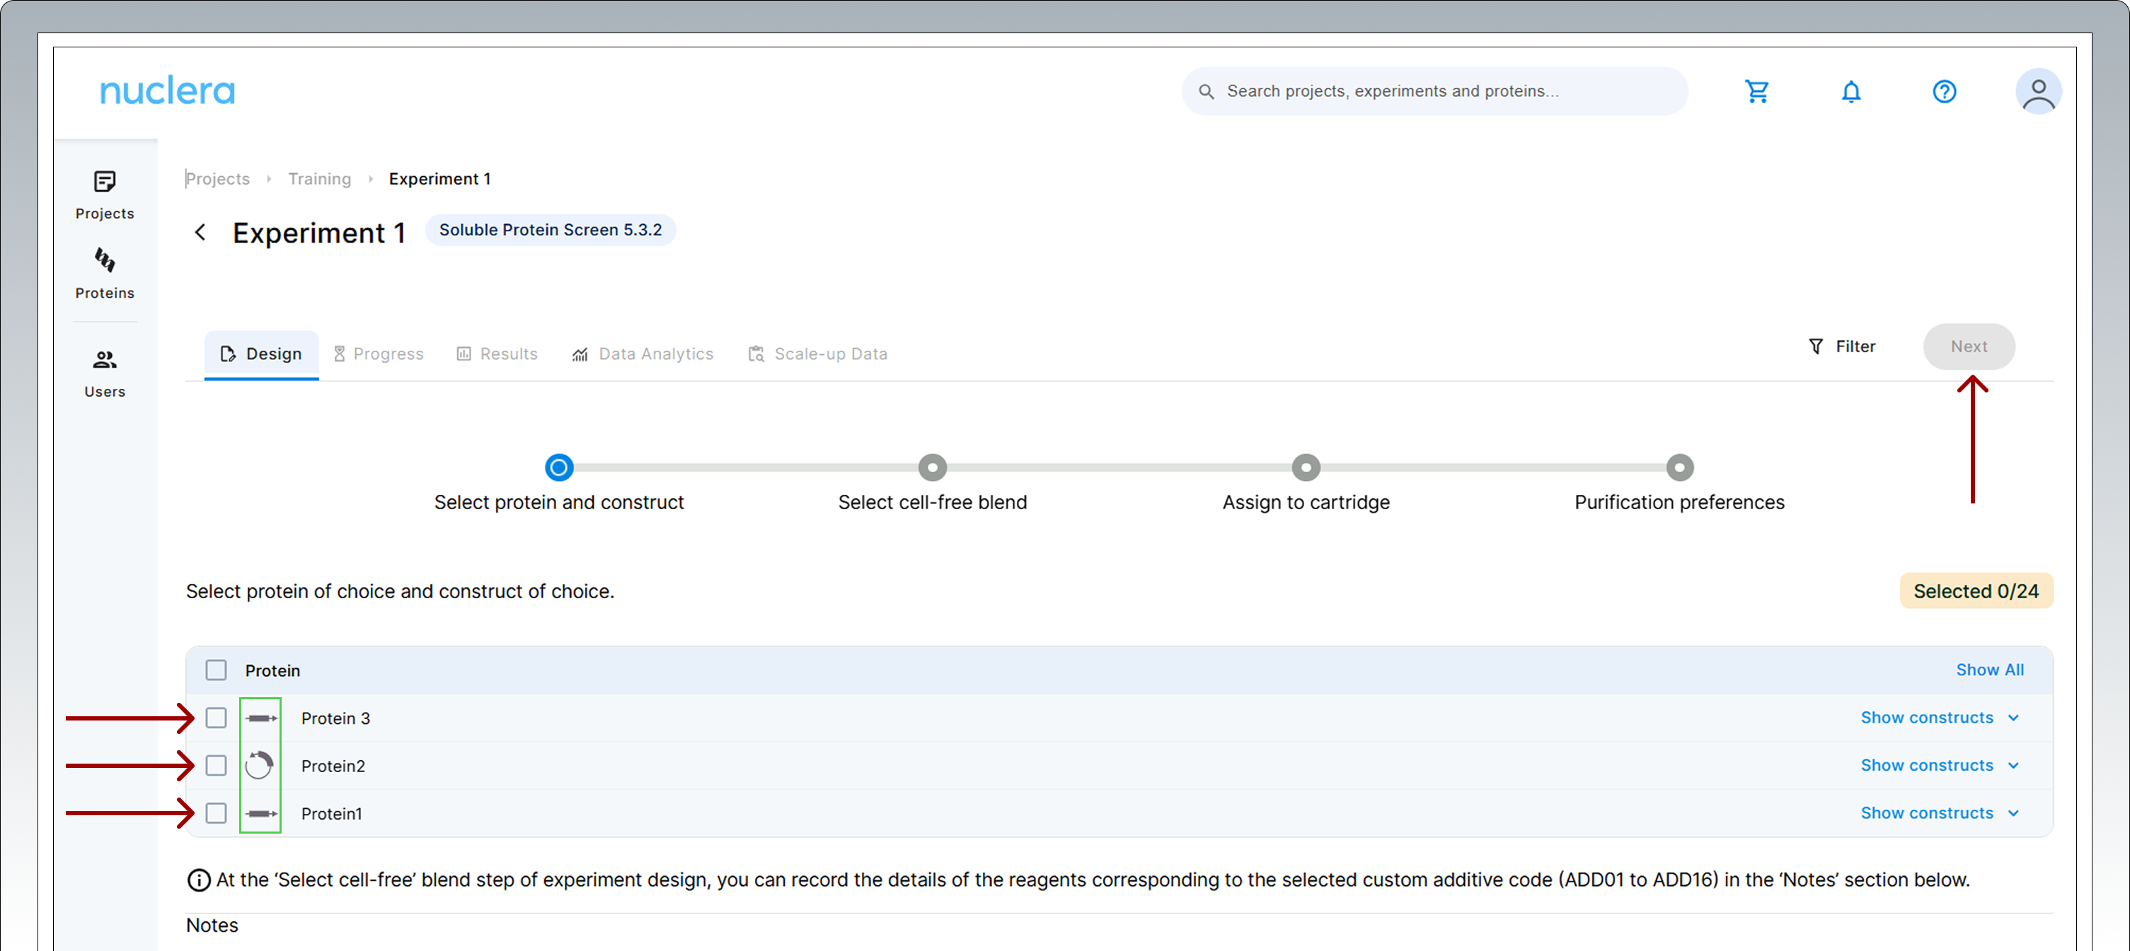Expand Show constructs for Protein2
The image size is (2130, 951).
point(1939,765)
